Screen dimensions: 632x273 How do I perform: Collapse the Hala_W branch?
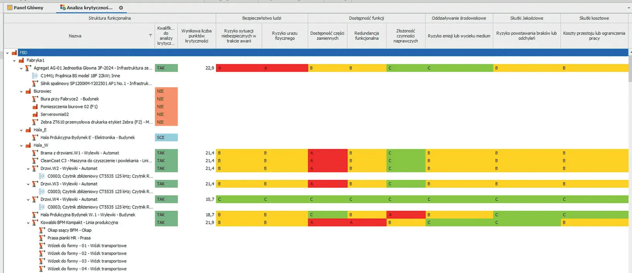pos(21,146)
